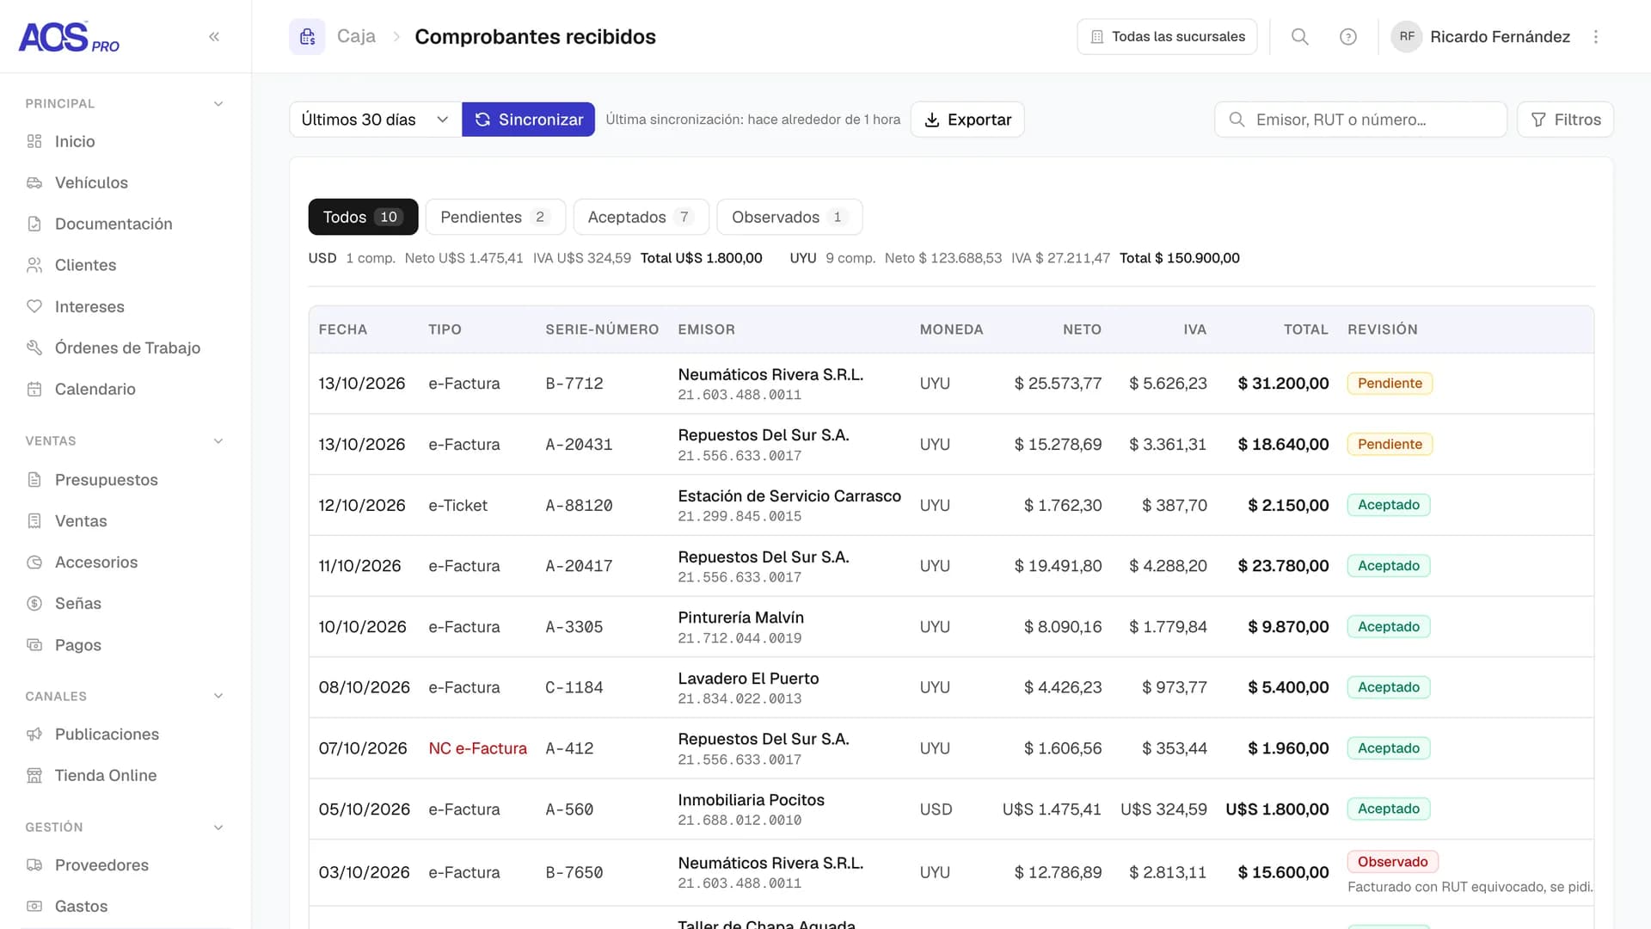Open the Todas las sucursales selector

click(x=1167, y=36)
